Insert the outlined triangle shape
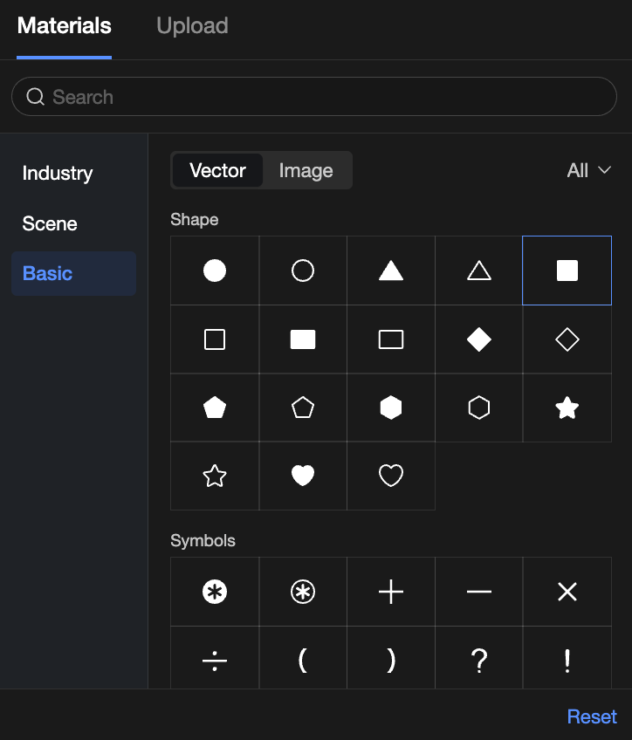Screen dimensions: 632x740 pyautogui.click(x=479, y=271)
